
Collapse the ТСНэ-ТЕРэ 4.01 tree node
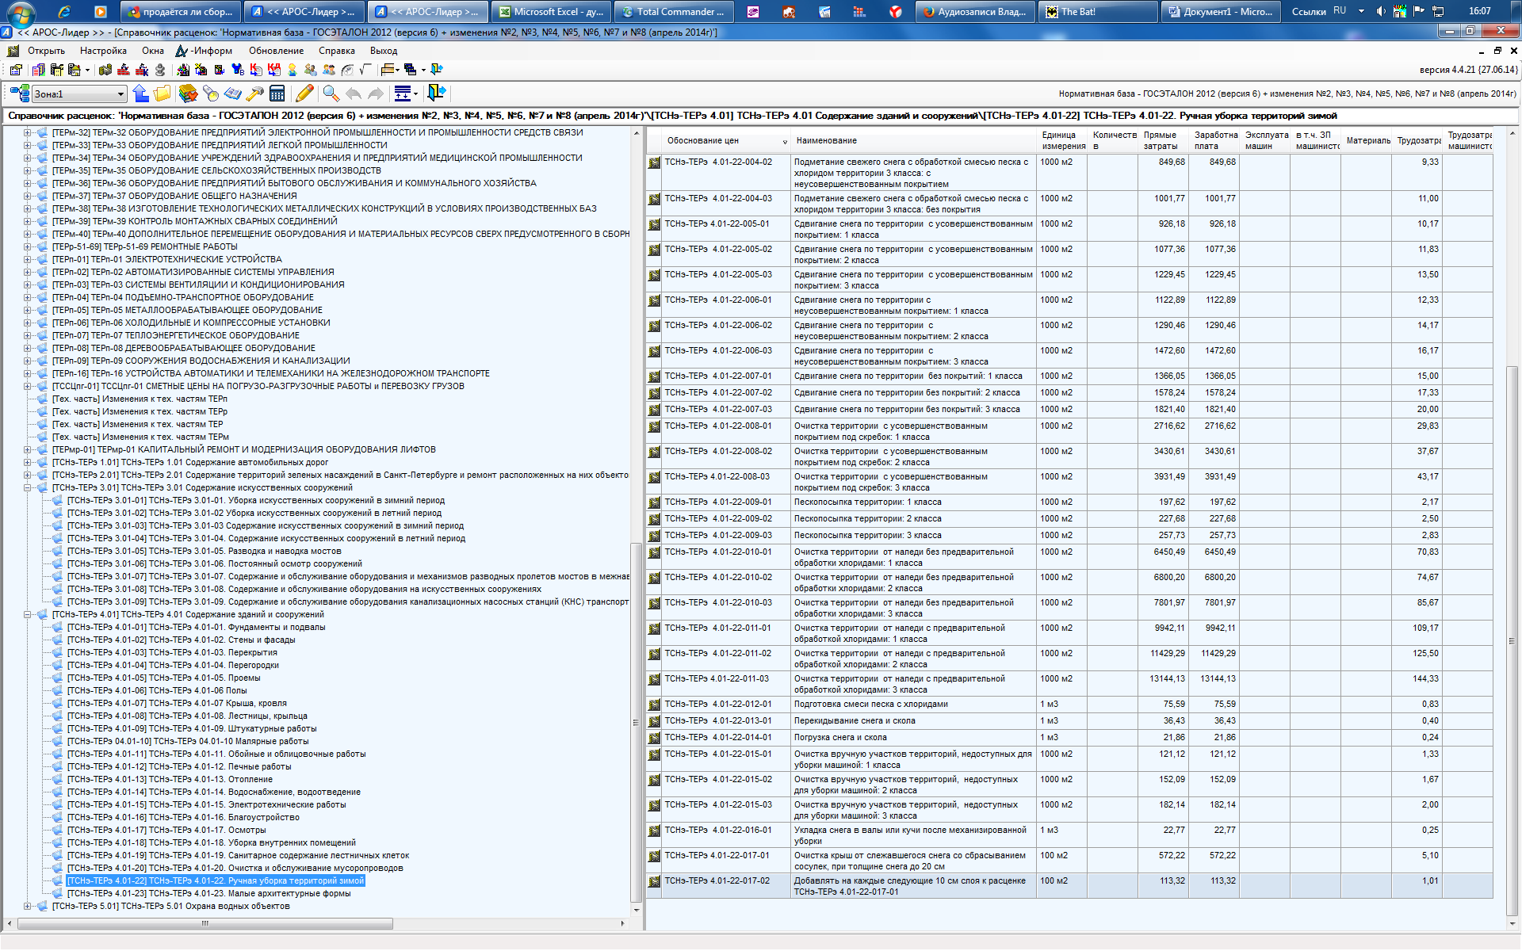27,615
